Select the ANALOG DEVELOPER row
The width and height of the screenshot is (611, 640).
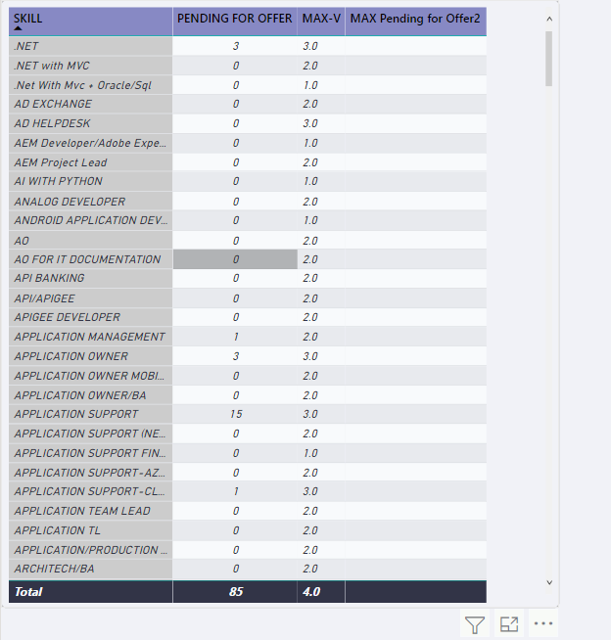[x=248, y=202]
